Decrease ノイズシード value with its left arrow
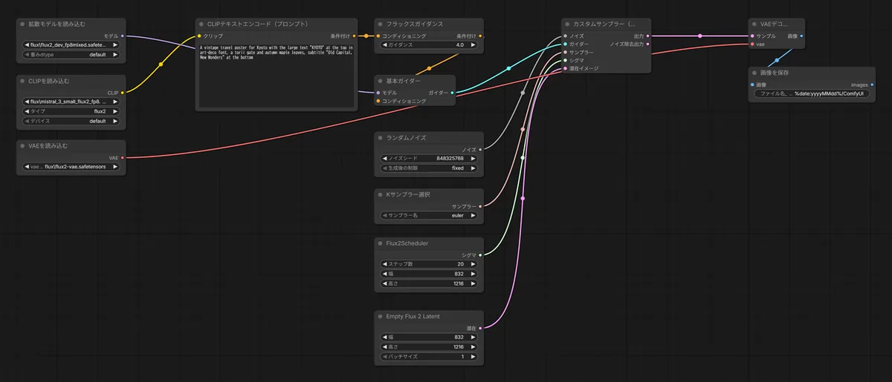Viewport: 892px width, 382px height. coord(384,158)
